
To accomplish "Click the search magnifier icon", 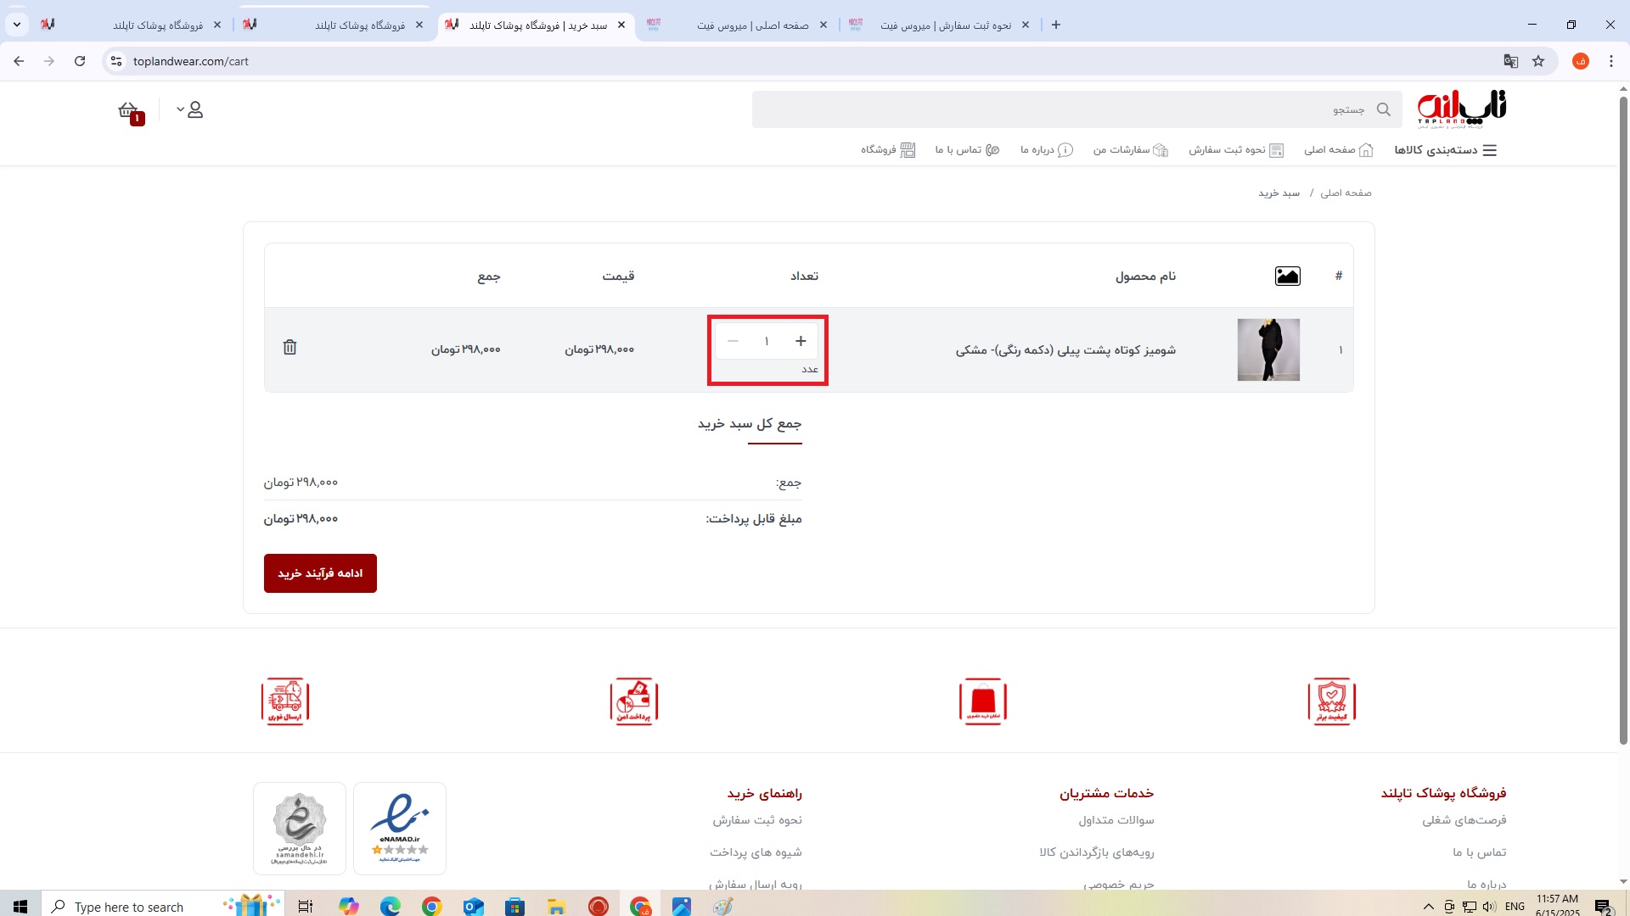I will pyautogui.click(x=1384, y=109).
